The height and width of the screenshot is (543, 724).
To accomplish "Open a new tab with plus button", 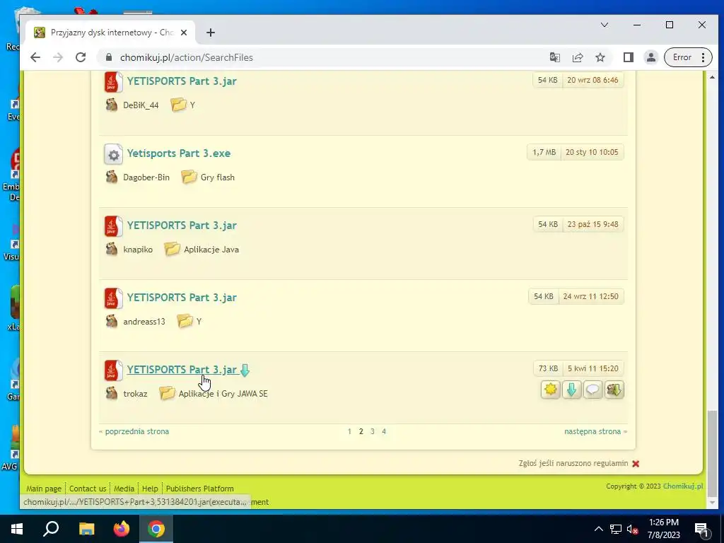I will pyautogui.click(x=211, y=33).
